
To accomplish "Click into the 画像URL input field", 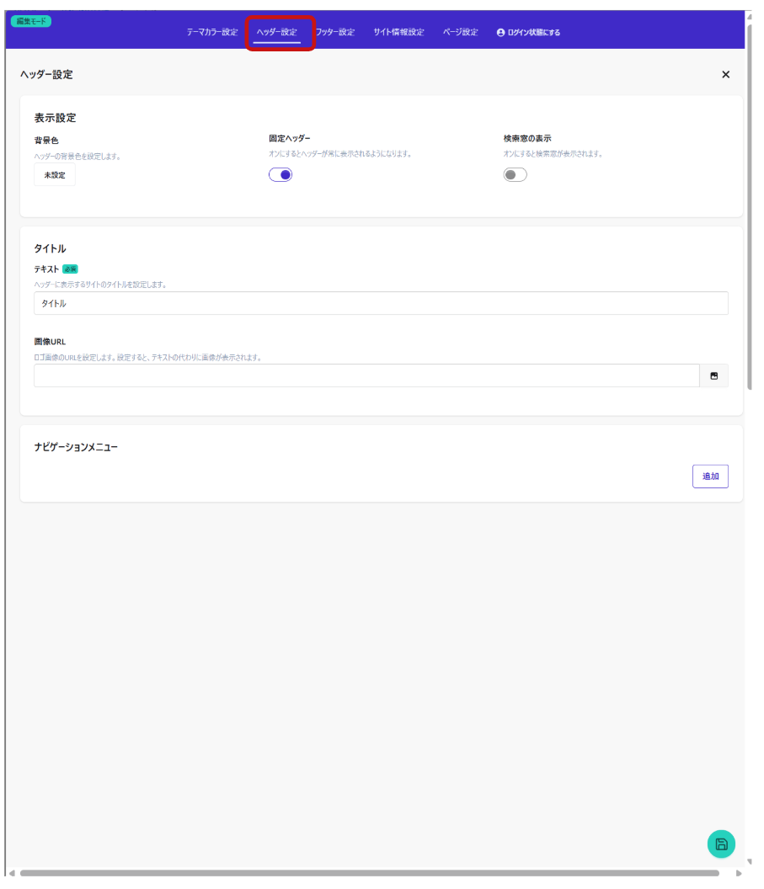I will 366,375.
